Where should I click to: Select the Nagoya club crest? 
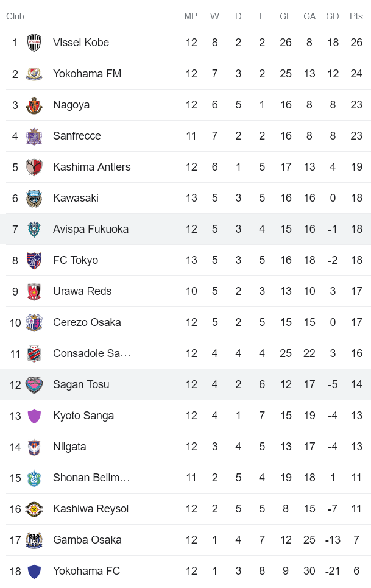pyautogui.click(x=34, y=105)
